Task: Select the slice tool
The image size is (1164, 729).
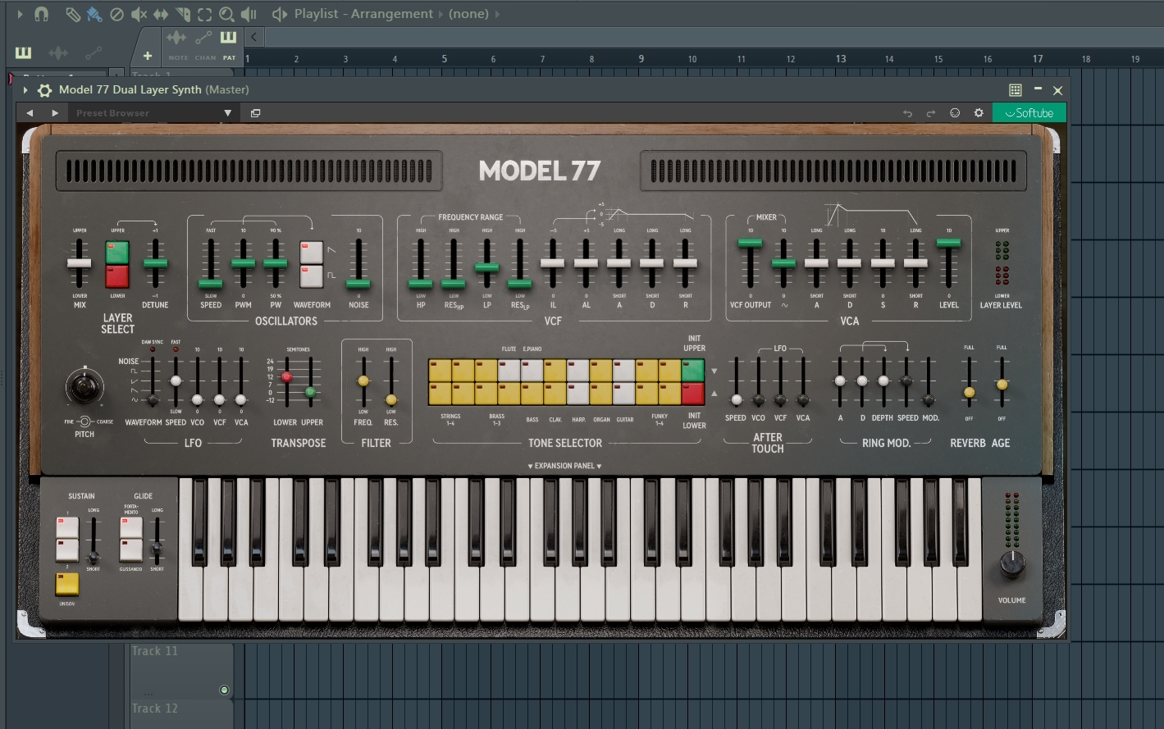Action: pos(182,13)
